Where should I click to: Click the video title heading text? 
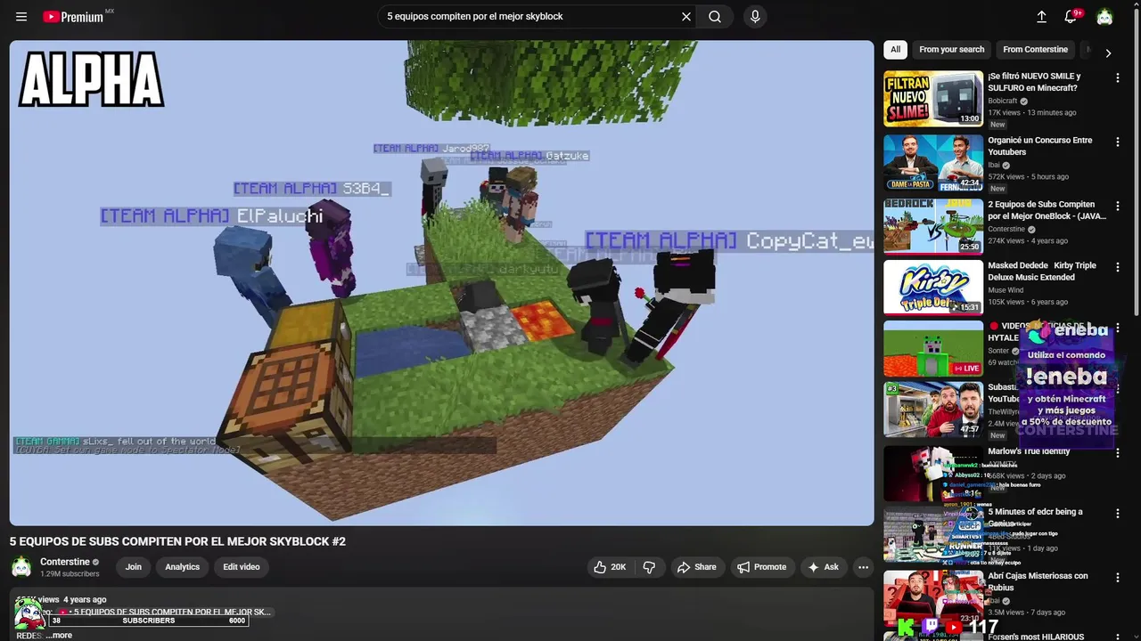(177, 541)
